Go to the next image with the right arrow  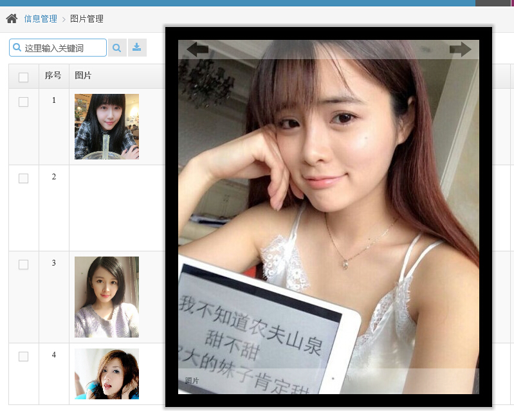pyautogui.click(x=460, y=50)
